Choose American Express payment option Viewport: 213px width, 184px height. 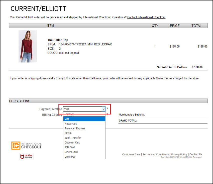84,128
